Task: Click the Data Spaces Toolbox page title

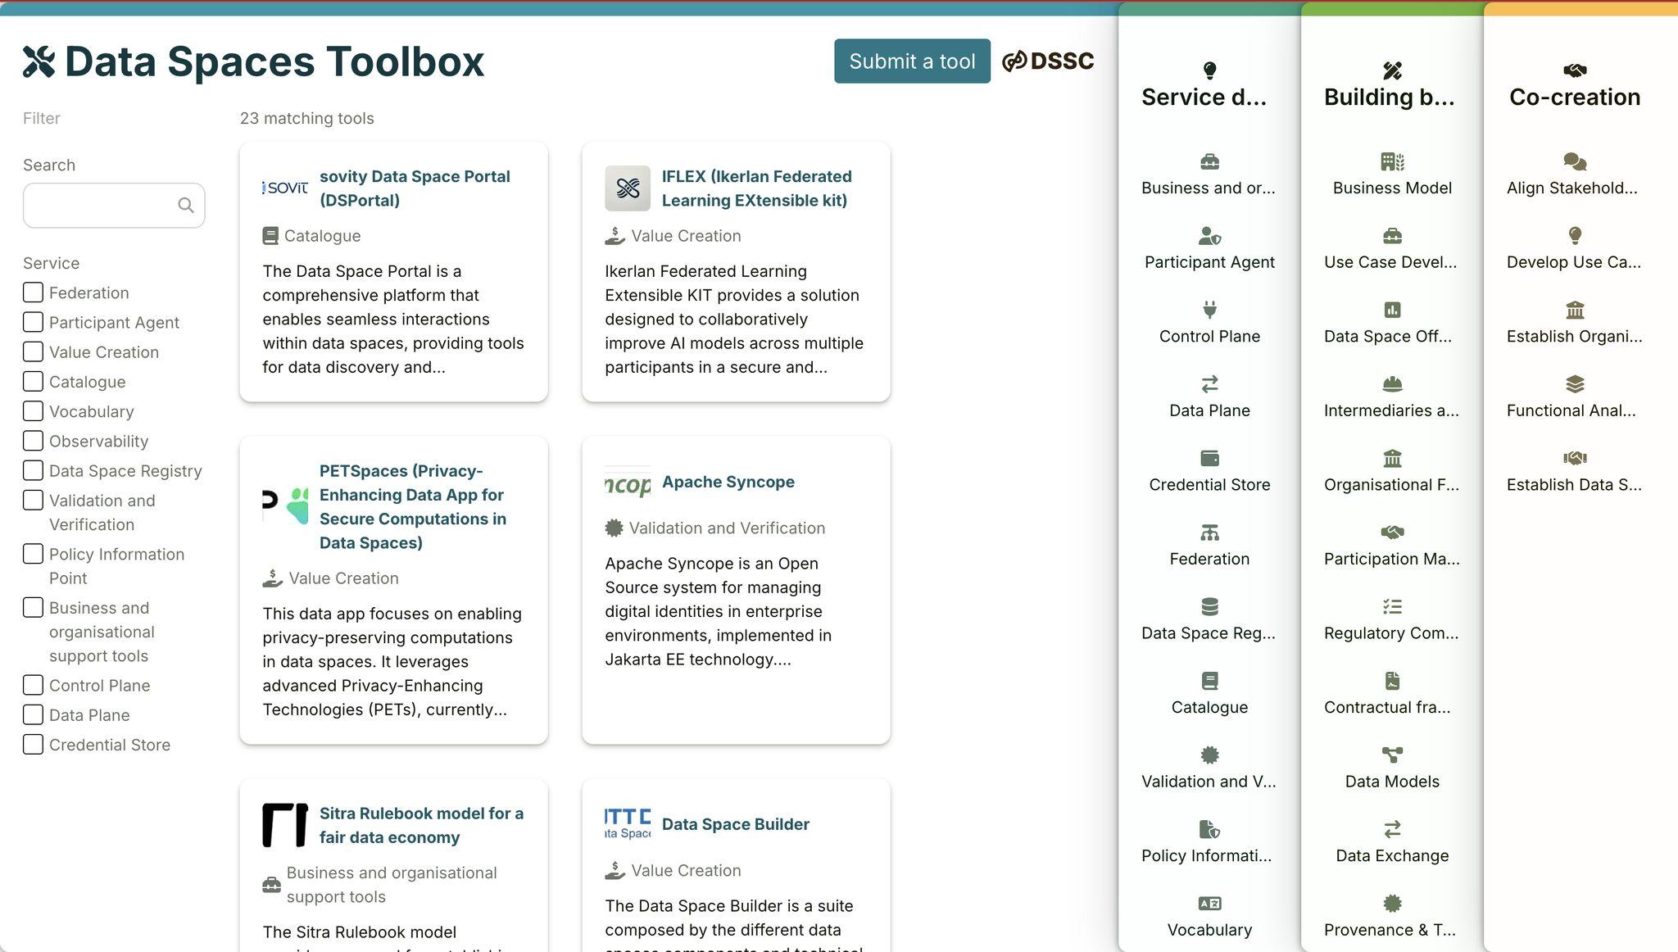Action: (x=254, y=61)
